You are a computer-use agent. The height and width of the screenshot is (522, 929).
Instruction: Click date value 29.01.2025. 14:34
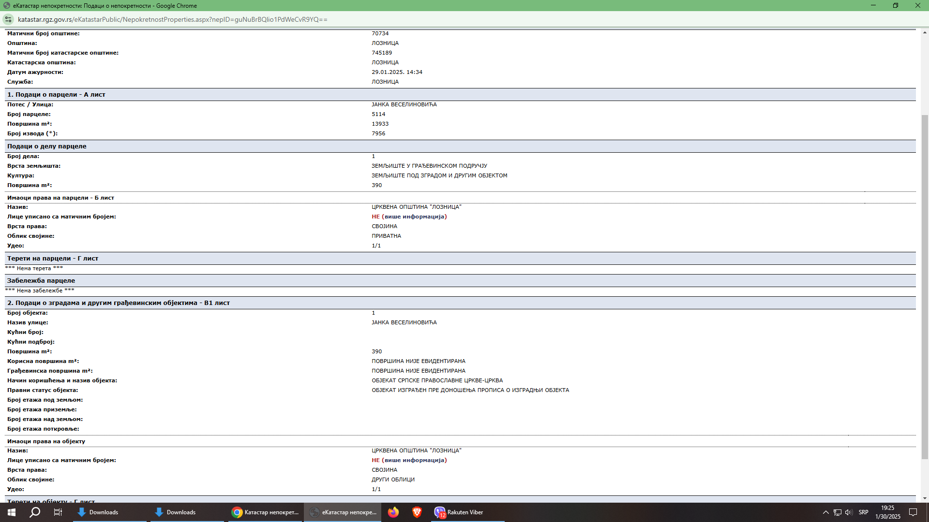click(397, 72)
